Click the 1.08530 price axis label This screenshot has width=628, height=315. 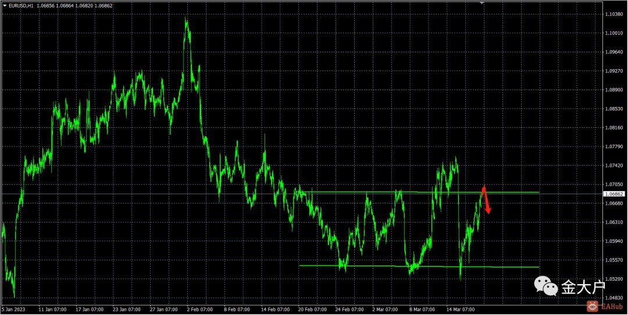[x=613, y=109]
